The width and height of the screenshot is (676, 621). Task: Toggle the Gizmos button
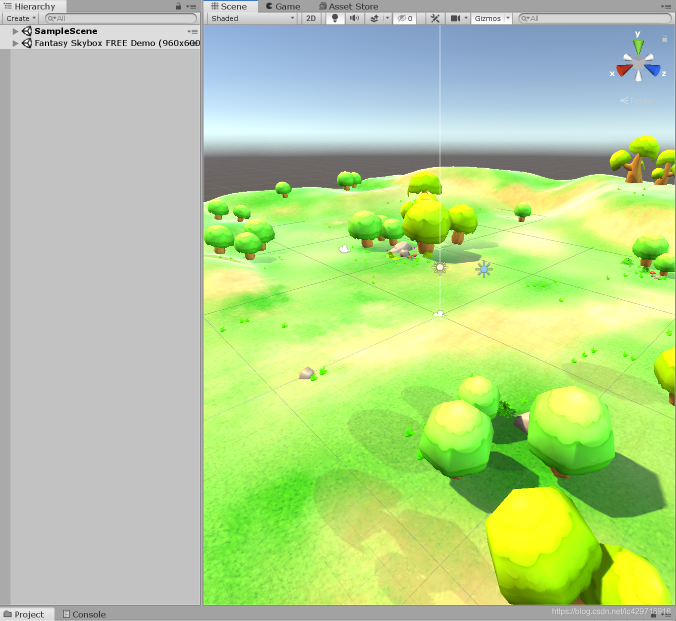click(x=487, y=19)
